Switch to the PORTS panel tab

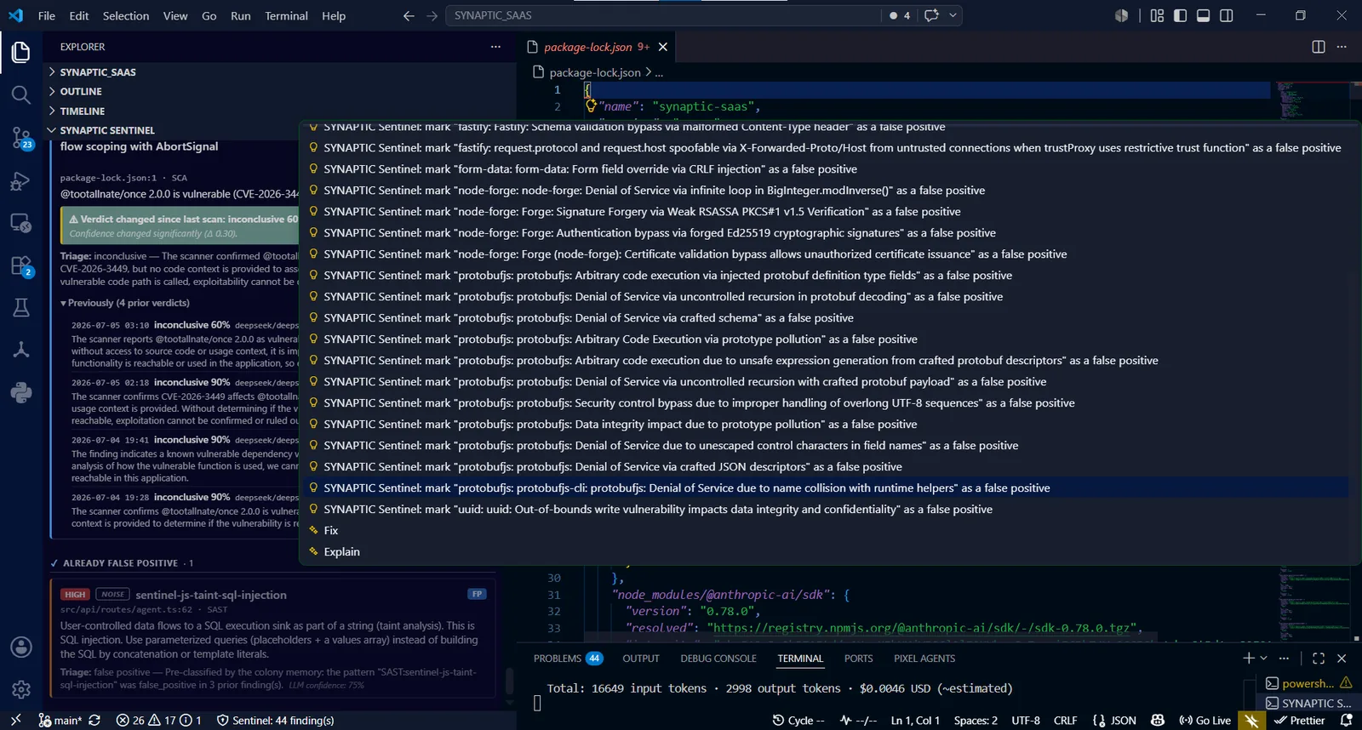[858, 659]
